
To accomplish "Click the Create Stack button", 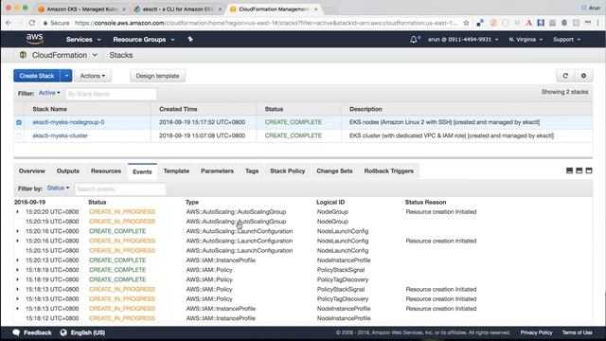I will click(37, 76).
